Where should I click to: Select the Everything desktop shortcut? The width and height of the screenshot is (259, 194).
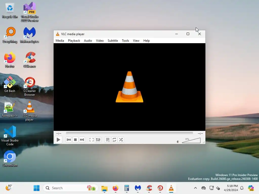[x=10, y=35]
